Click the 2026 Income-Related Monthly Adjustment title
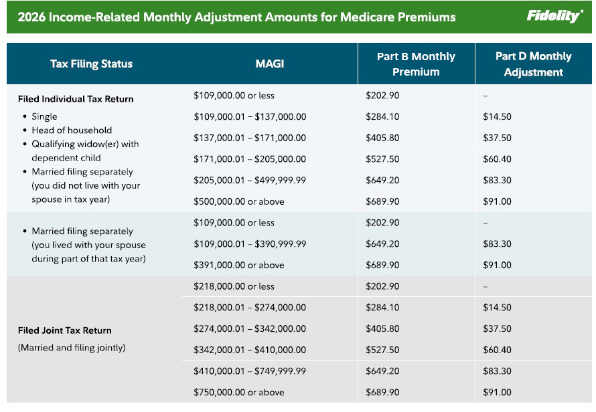596x412 pixels. 236,17
